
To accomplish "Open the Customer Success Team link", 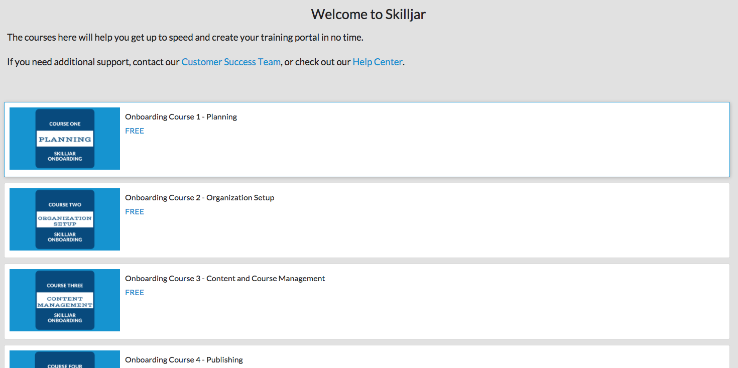I will coord(231,62).
